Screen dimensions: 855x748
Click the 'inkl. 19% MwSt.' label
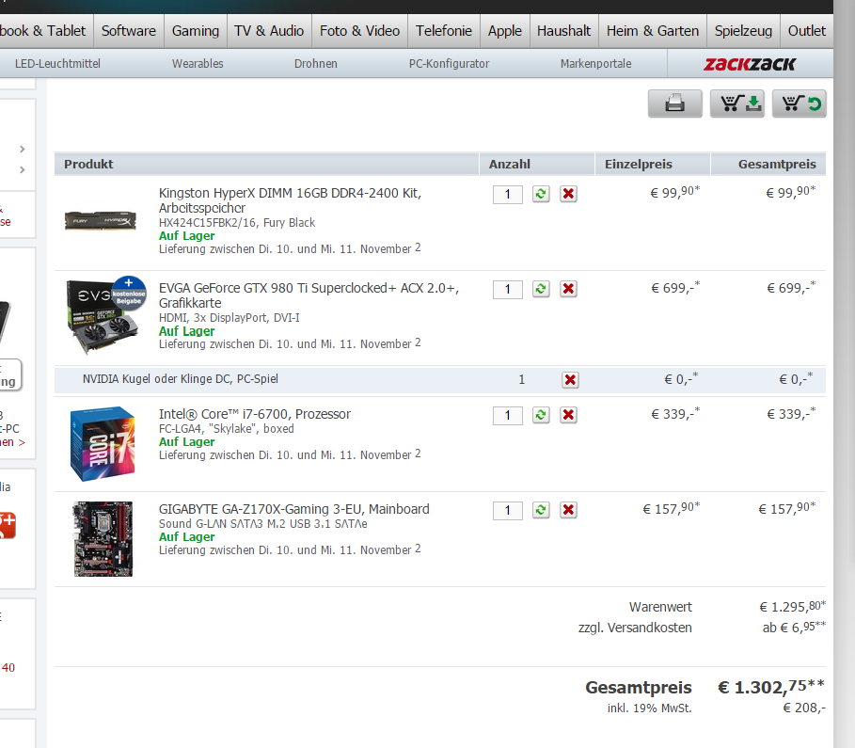pos(649,708)
